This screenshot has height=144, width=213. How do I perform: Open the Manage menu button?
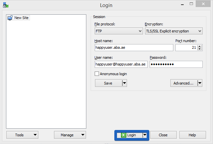coord(70,135)
